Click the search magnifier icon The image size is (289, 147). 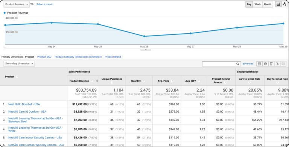pos(238,64)
